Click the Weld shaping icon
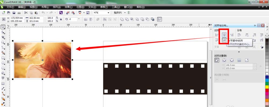 coord(122,19)
